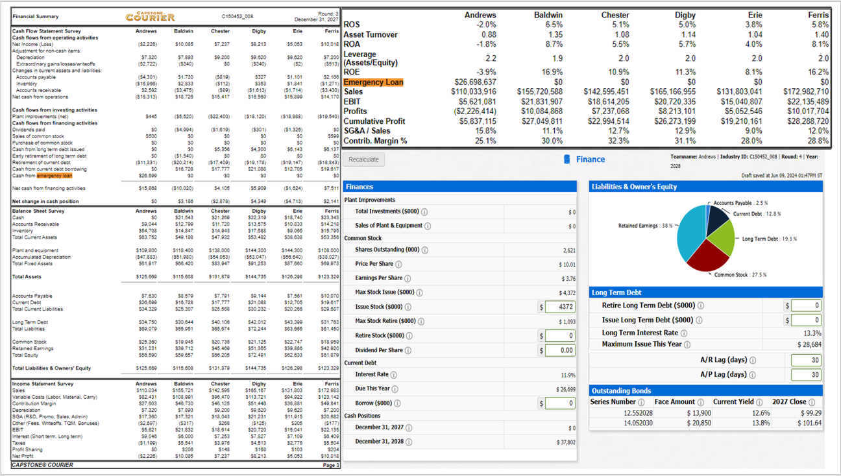Open info icon next to Issue Long Term Debt
This screenshot has width=841, height=476.
pos(699,320)
